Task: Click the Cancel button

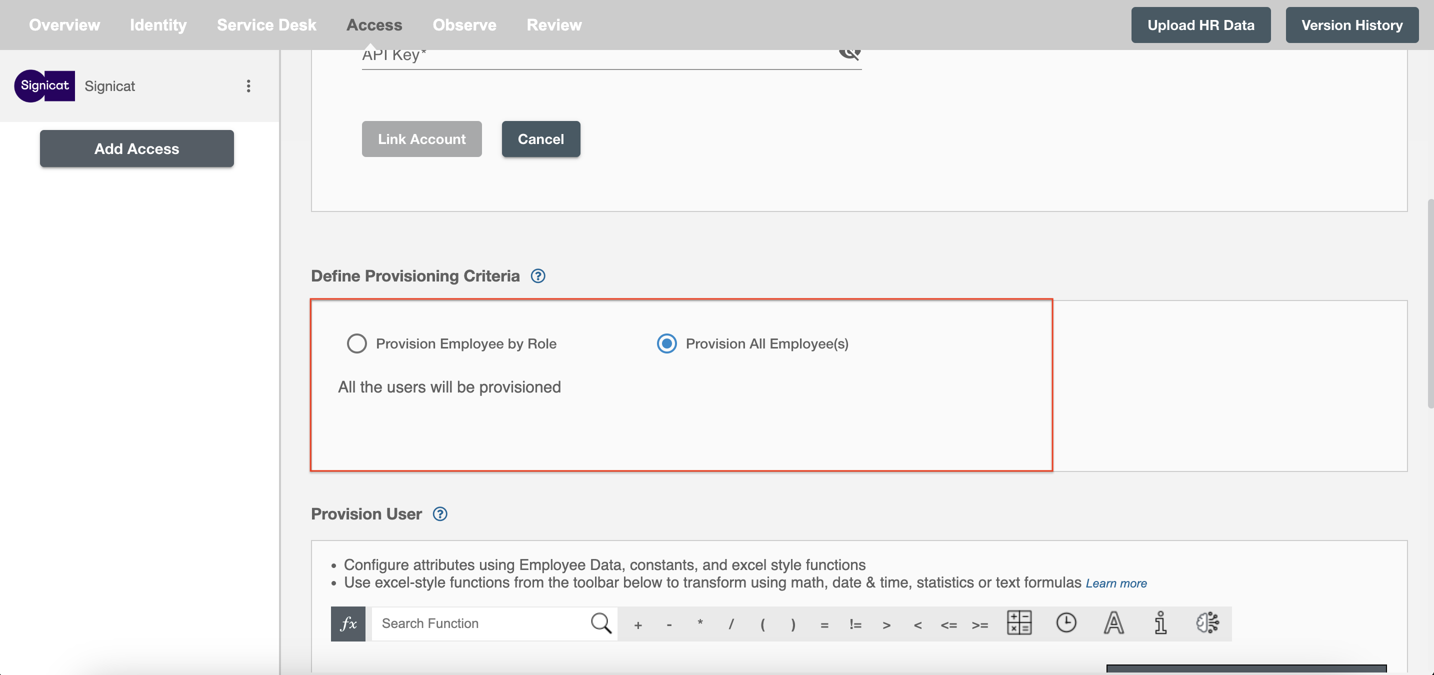Action: coord(540,139)
